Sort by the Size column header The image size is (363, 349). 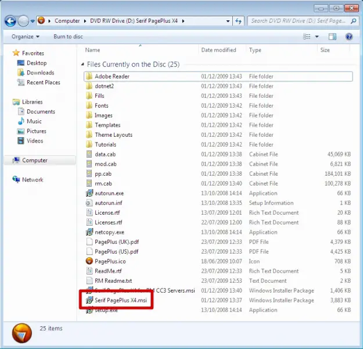[x=325, y=50]
